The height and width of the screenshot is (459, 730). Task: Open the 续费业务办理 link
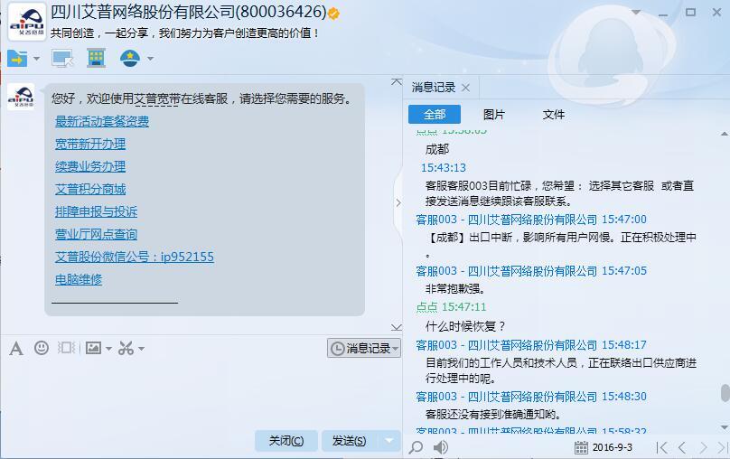[x=90, y=166]
